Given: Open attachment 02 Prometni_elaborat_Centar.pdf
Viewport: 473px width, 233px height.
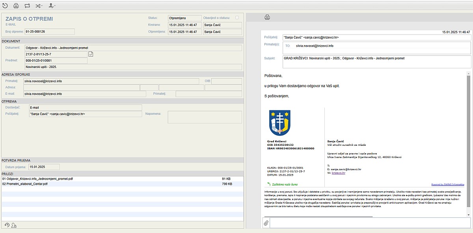Looking at the screenshot, I should (x=25, y=184).
